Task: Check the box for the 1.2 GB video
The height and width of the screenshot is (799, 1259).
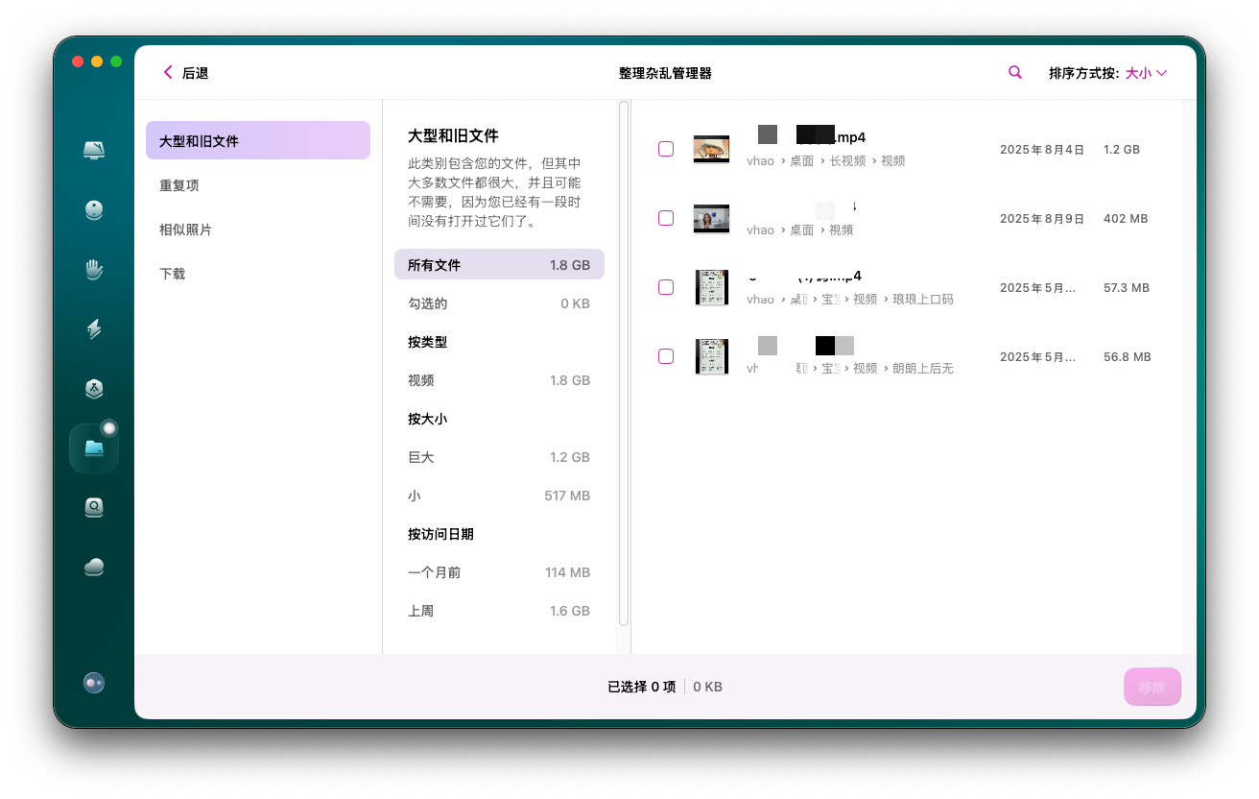Action: 666,149
